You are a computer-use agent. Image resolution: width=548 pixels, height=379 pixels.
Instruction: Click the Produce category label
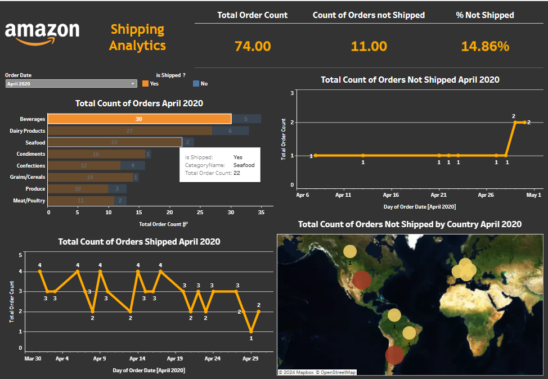[35, 188]
